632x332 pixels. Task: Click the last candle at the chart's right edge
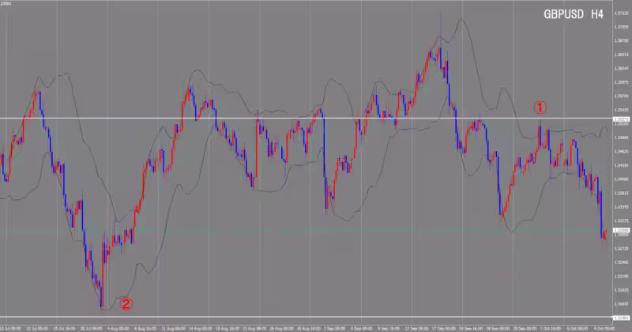(604, 235)
